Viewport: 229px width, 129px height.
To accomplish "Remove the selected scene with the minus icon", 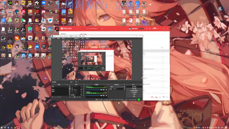I will (55, 97).
